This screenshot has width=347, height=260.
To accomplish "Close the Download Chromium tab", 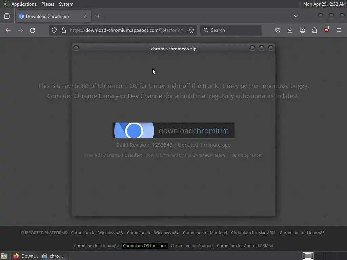I will pyautogui.click(x=85, y=16).
